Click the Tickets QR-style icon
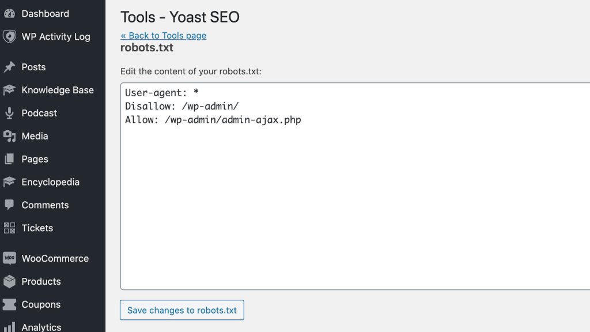This screenshot has height=332, width=590. pyautogui.click(x=9, y=228)
